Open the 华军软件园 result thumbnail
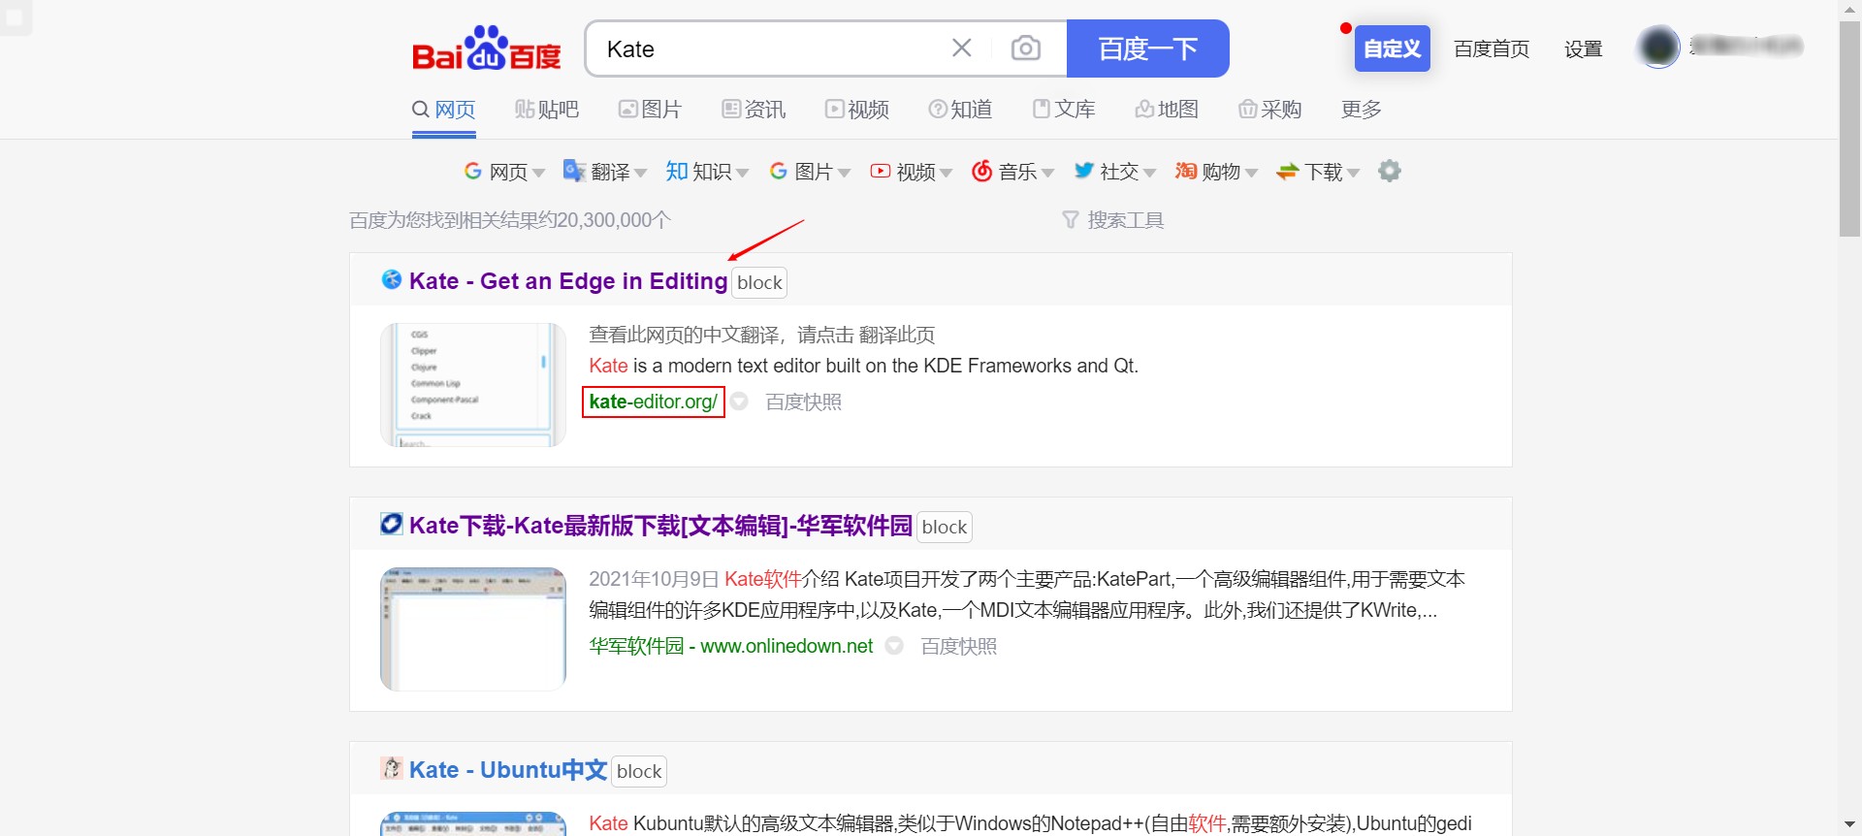Screen dimensions: 1862x836 [x=473, y=629]
